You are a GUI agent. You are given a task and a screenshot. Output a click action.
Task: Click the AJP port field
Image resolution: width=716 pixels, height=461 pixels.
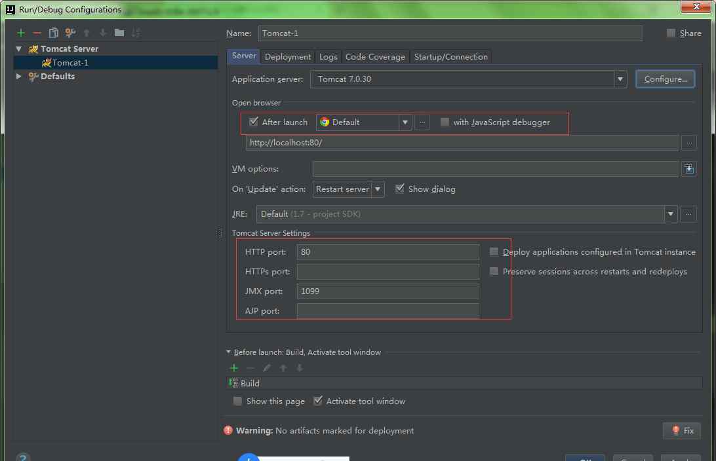[388, 310]
